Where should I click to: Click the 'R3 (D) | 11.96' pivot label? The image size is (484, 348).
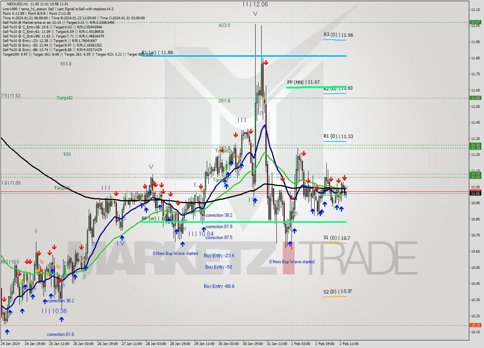click(x=338, y=35)
